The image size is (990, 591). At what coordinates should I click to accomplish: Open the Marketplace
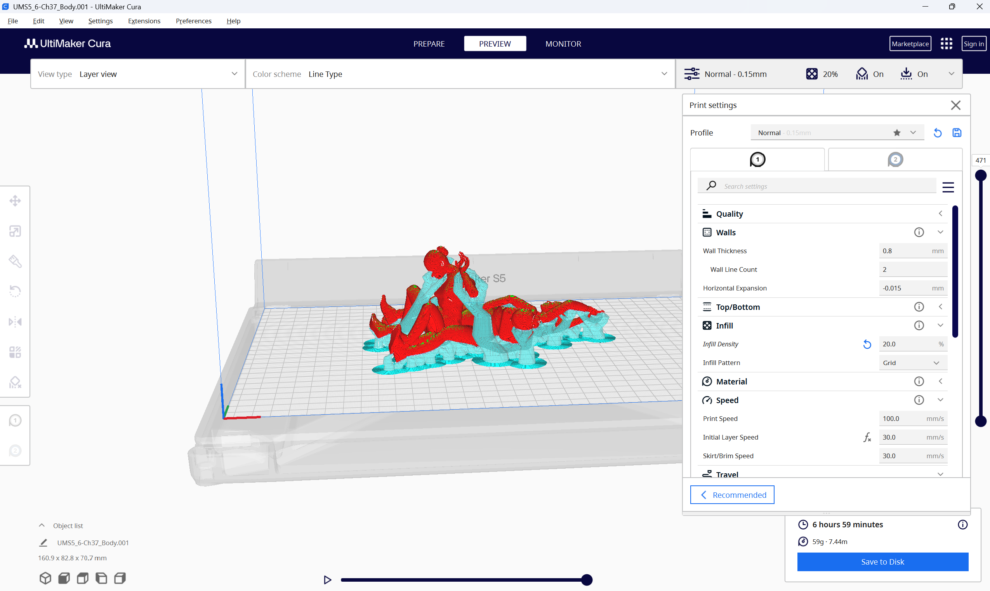(910, 44)
